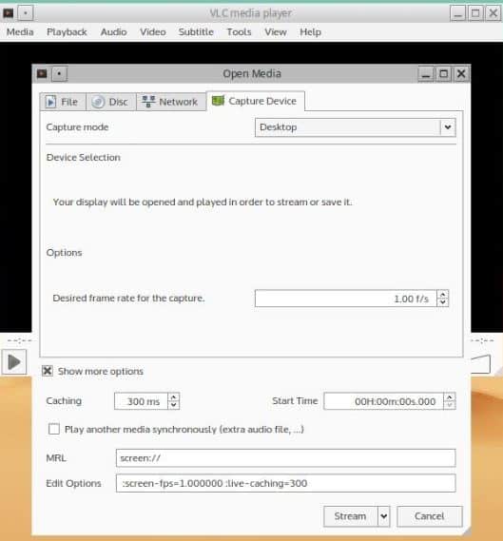Open the Playback menu

click(67, 32)
